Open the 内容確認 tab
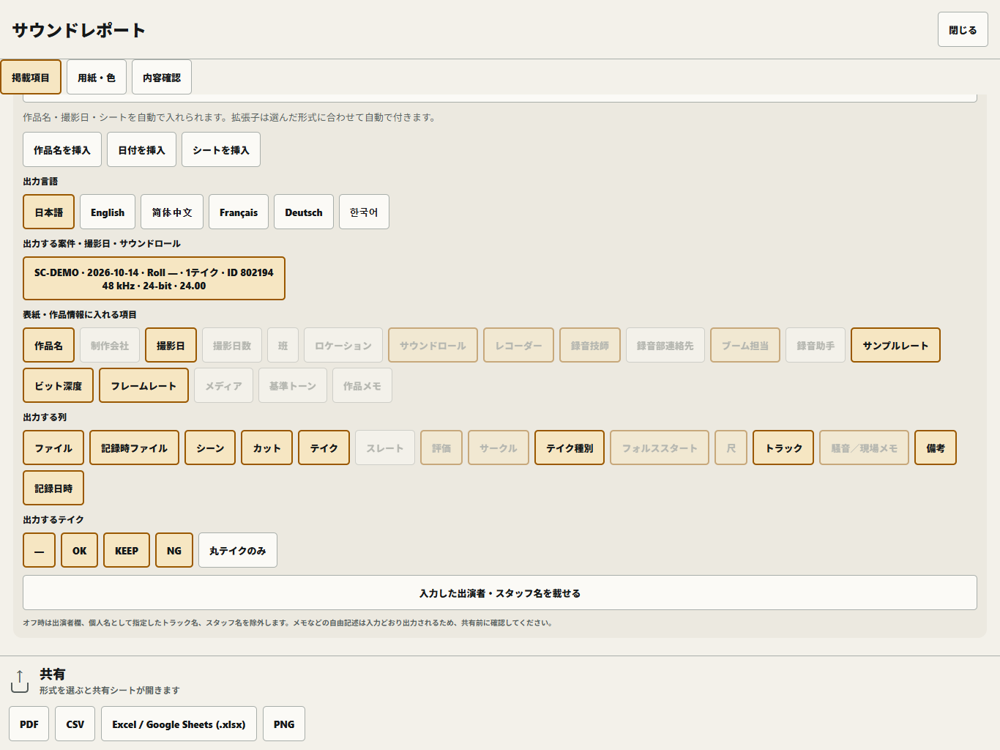 [x=162, y=77]
